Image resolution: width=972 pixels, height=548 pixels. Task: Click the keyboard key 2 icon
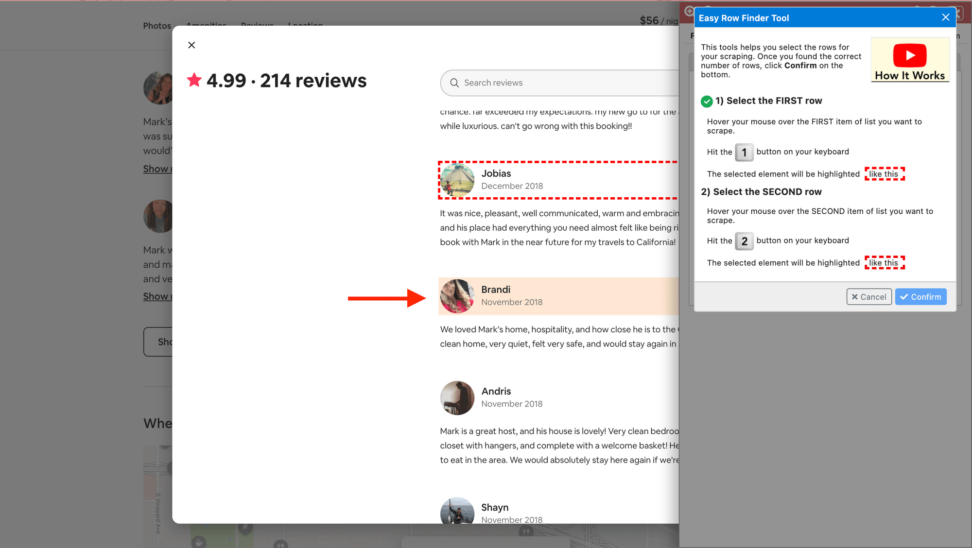pos(744,241)
